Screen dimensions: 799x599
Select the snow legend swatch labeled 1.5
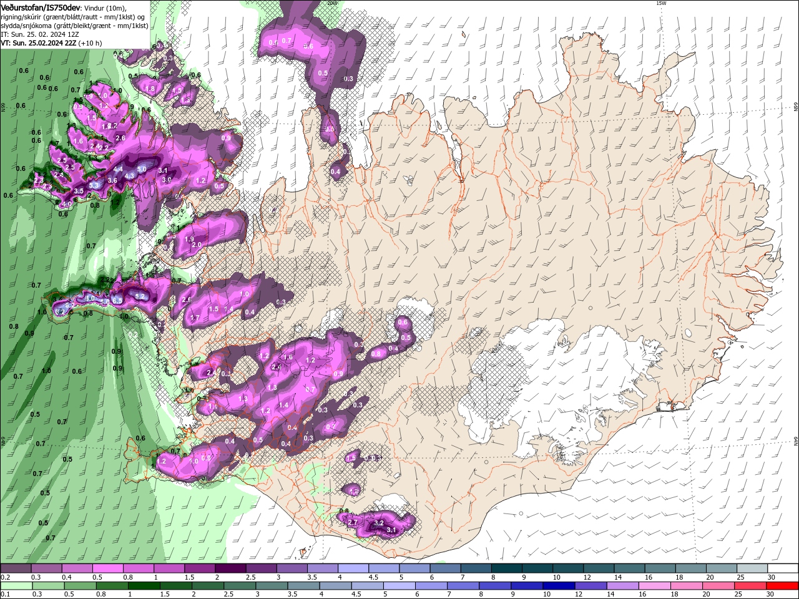pos(200,569)
